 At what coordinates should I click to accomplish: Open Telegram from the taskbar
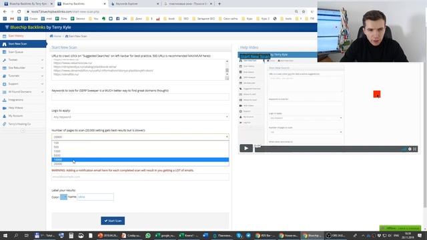pyautogui.click(x=248, y=235)
